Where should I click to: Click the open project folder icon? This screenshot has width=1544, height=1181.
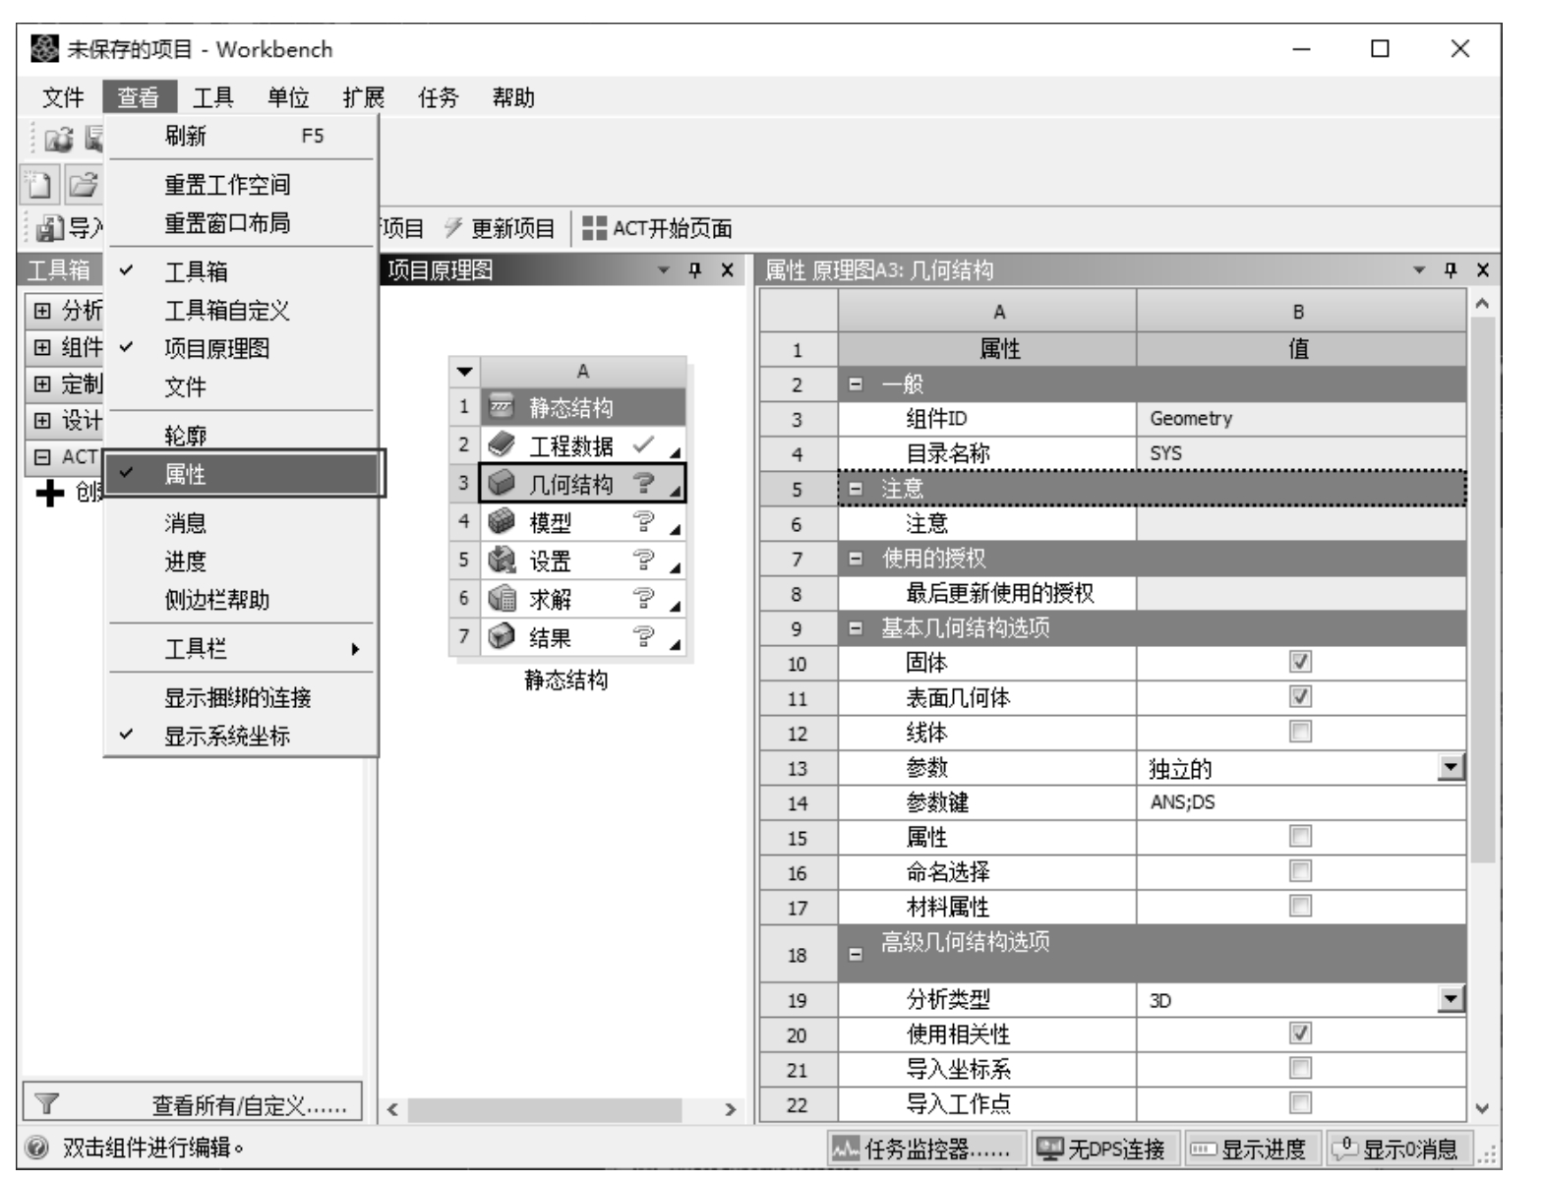click(84, 184)
